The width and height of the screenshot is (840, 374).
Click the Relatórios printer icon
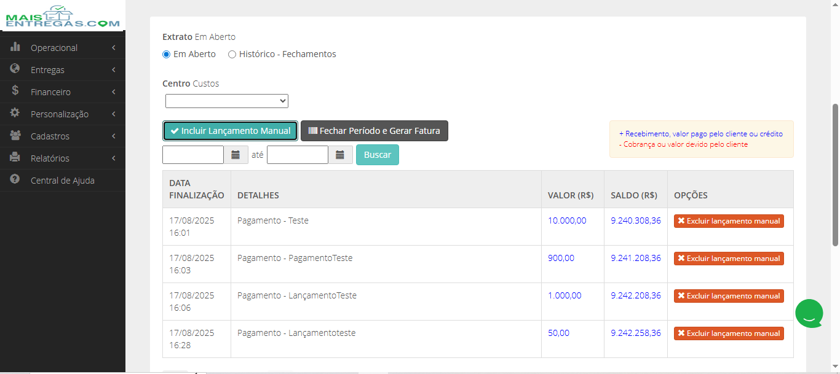pos(15,158)
